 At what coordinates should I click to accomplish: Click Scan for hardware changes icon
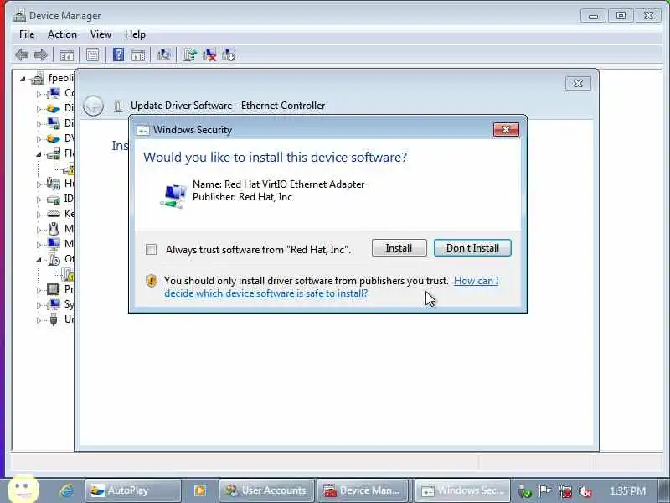click(163, 54)
